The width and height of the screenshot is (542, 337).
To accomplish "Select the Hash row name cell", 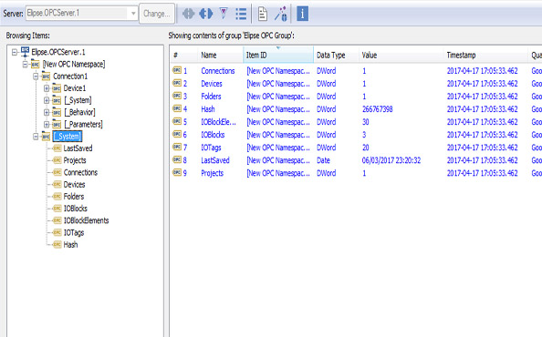I will (x=208, y=109).
